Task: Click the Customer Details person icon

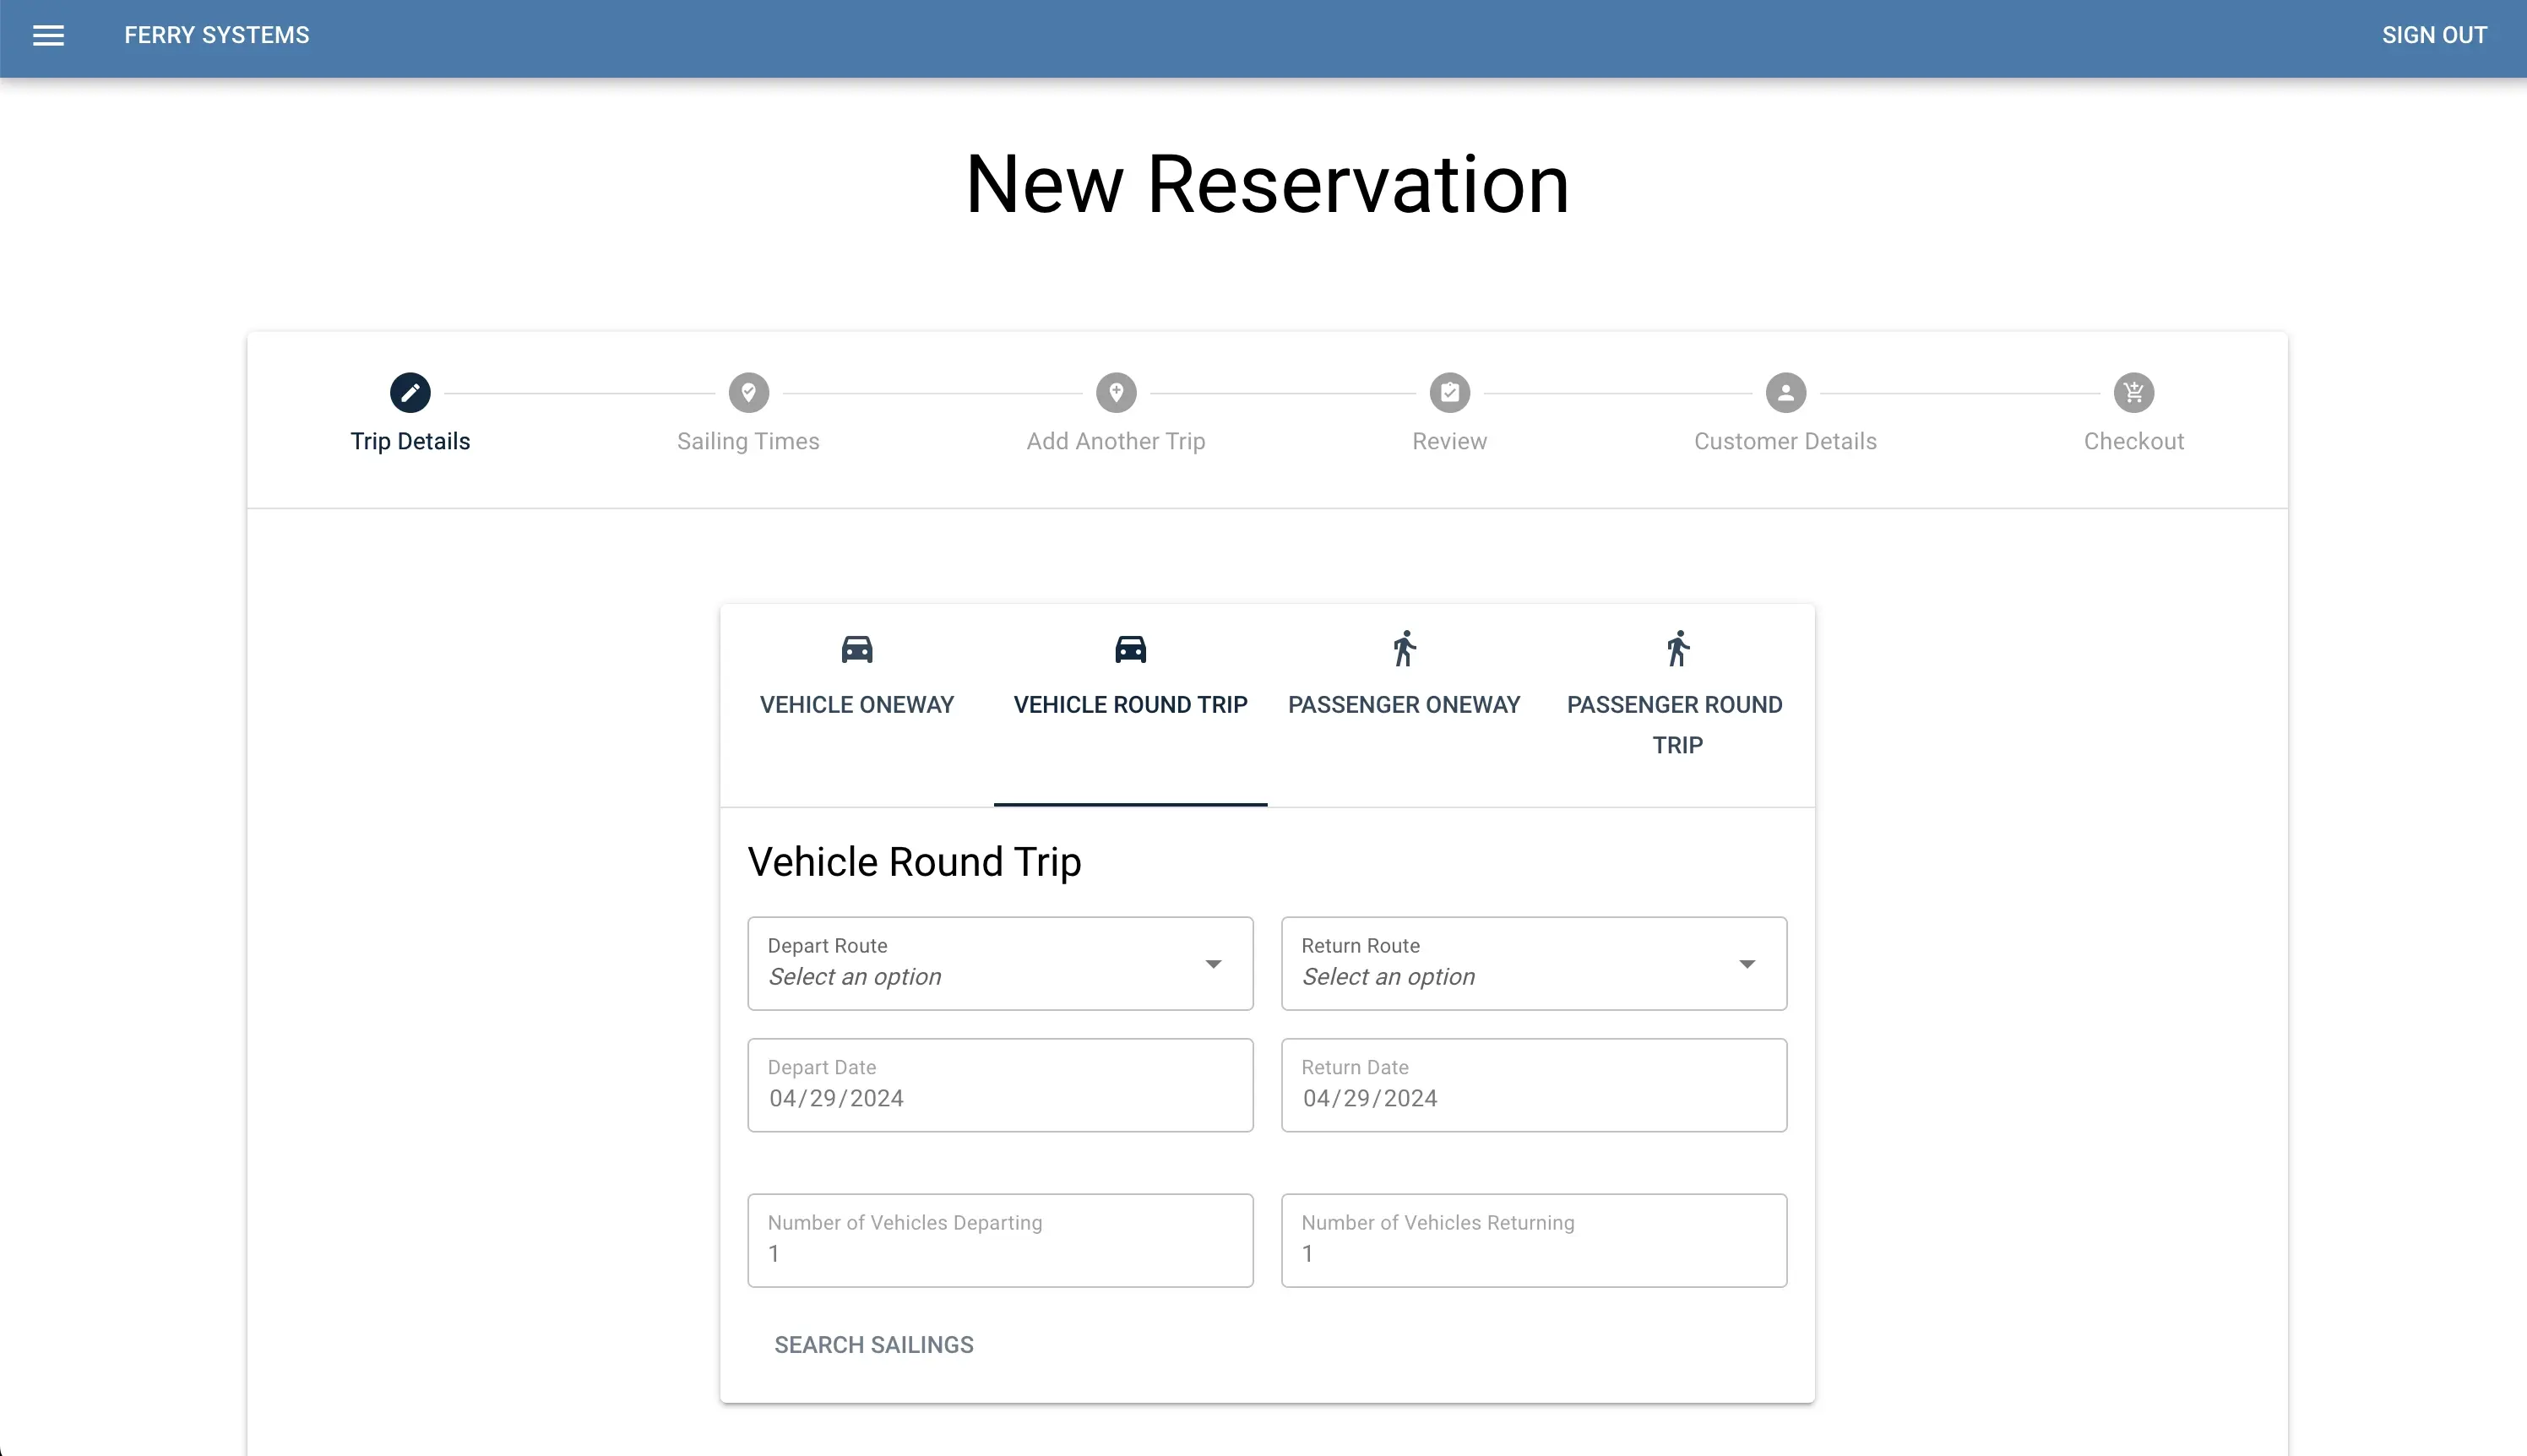Action: point(1785,393)
